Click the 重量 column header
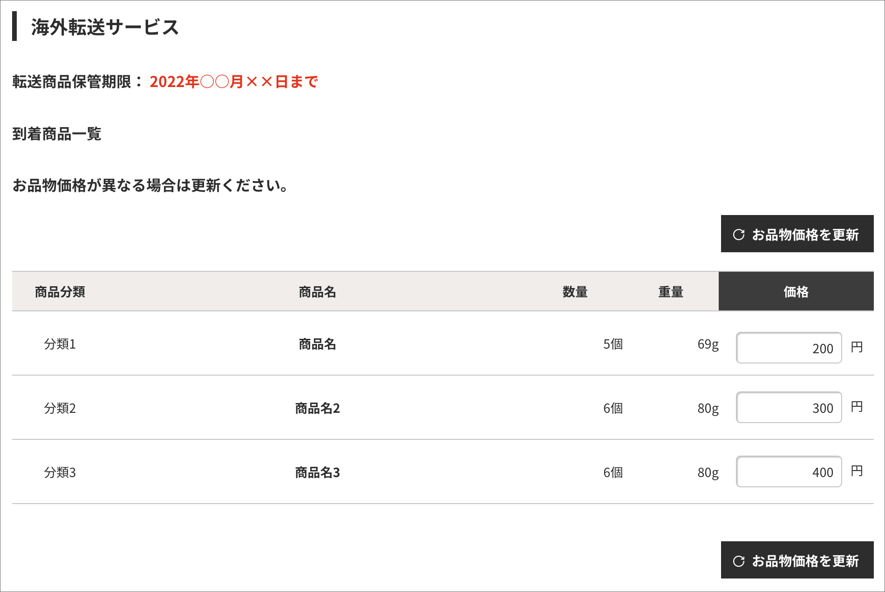 (x=670, y=292)
